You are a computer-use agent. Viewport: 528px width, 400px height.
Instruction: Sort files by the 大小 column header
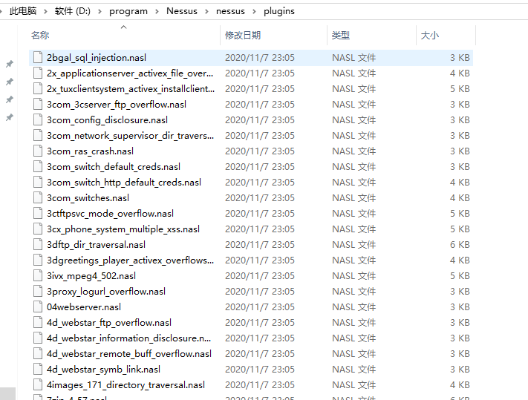click(430, 36)
